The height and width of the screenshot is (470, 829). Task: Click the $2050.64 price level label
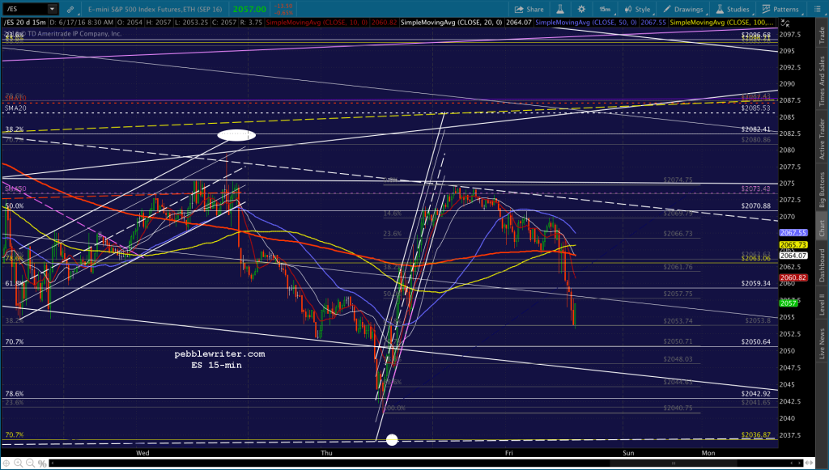tap(756, 341)
